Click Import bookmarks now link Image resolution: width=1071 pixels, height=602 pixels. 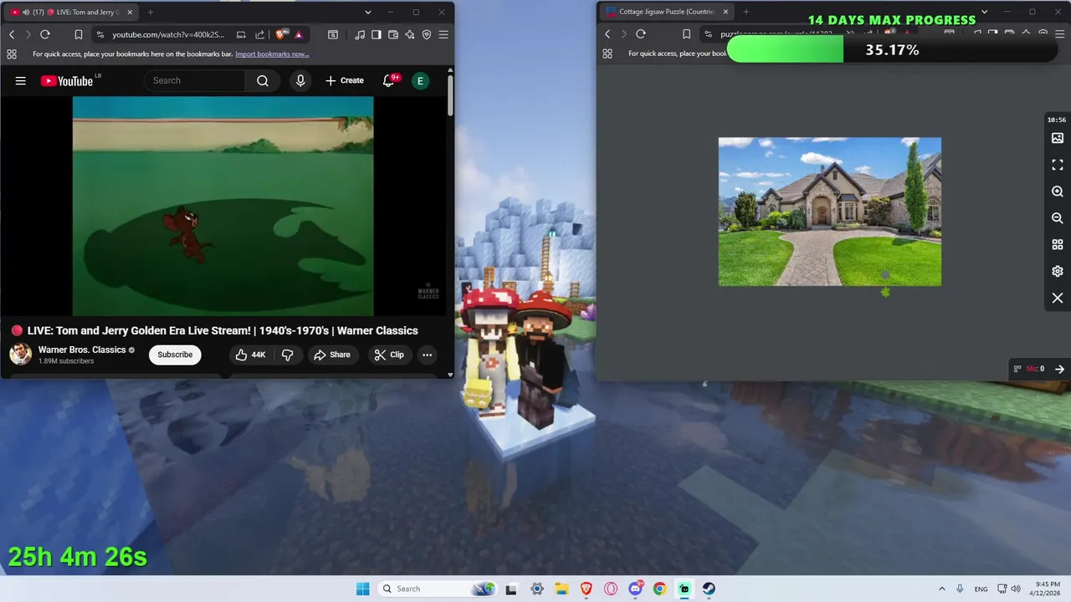click(x=272, y=54)
